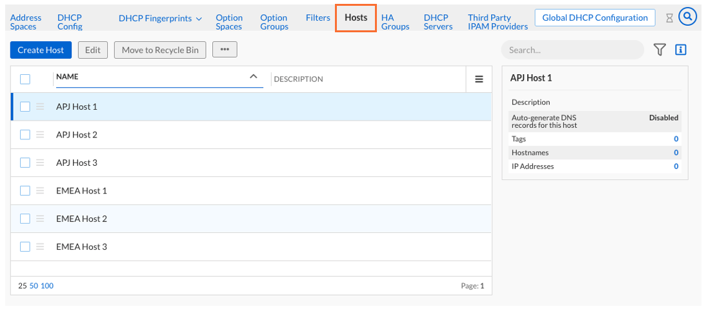Click the search magnifier icon
706x311 pixels.
689,17
